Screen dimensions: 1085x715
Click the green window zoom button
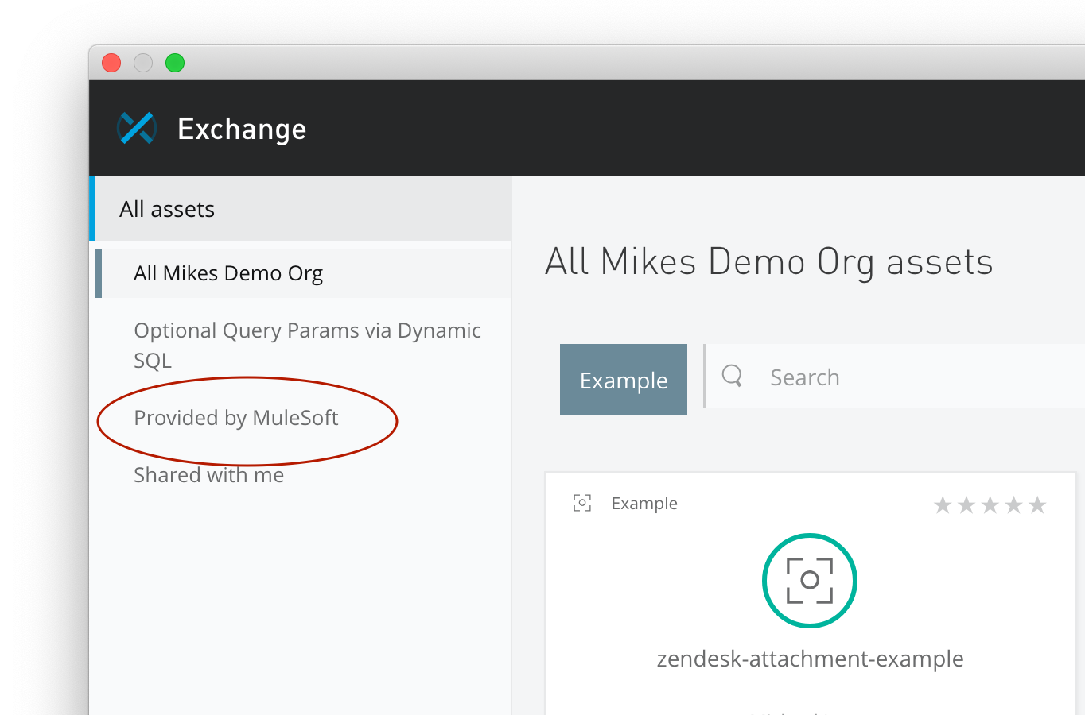(175, 63)
